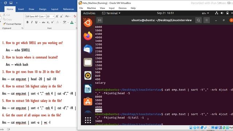Open the Terminal app menu dropdown

(111, 13)
